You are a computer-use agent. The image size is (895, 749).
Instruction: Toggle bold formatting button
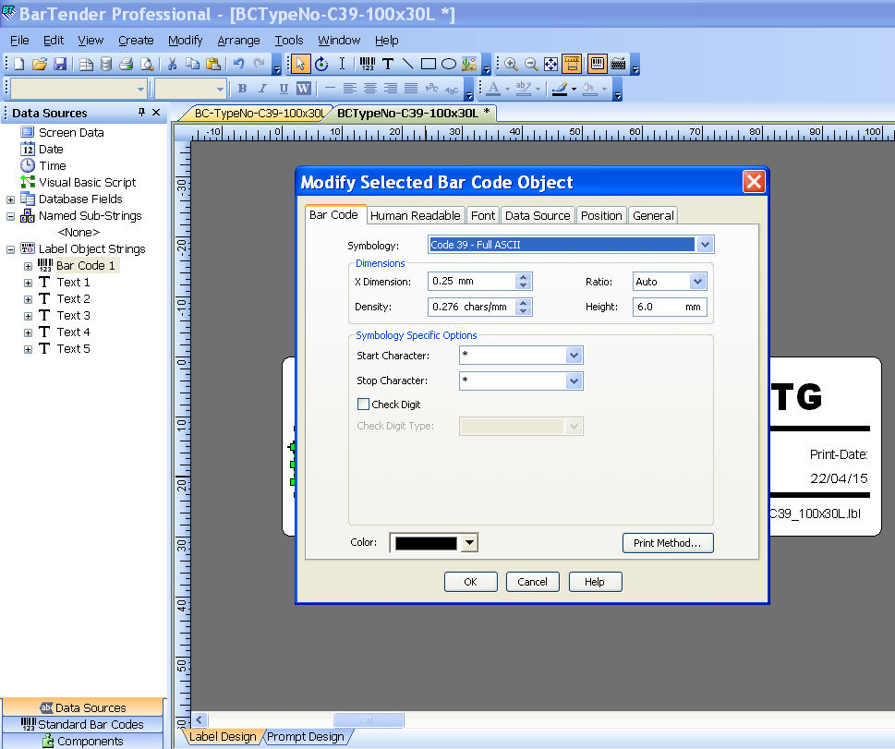tap(242, 89)
